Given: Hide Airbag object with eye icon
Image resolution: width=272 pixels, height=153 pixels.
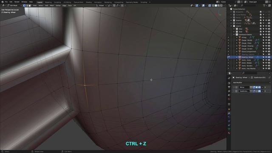Looking at the screenshot, I should 266,37.
